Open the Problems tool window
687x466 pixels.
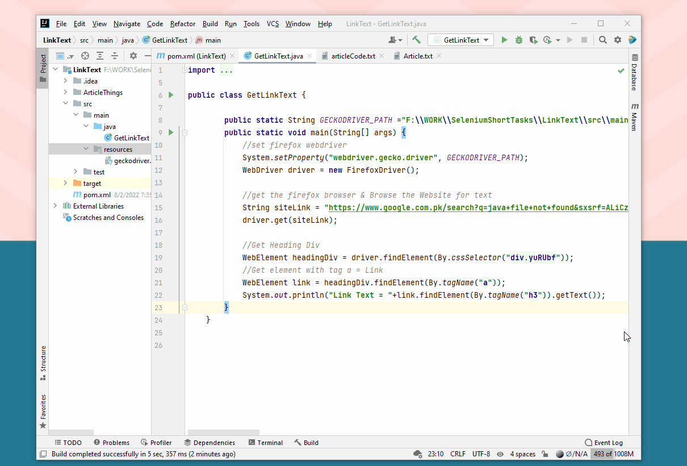(112, 443)
